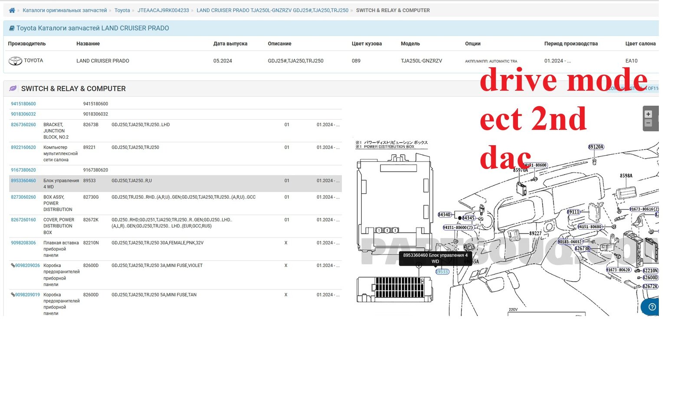The image size is (694, 410).
Task: Click the BRACKET, JUNCTION BLOCK, NO.2 name cell
Action: 56,131
